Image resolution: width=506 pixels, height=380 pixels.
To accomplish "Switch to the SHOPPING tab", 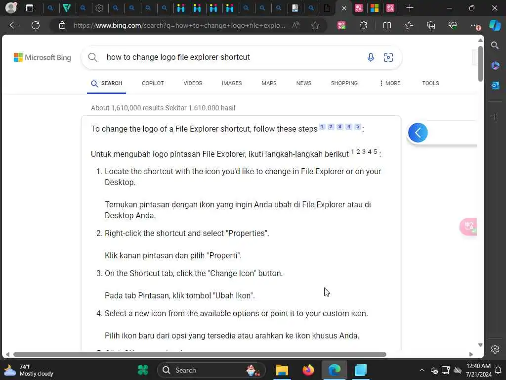I will (344, 83).
